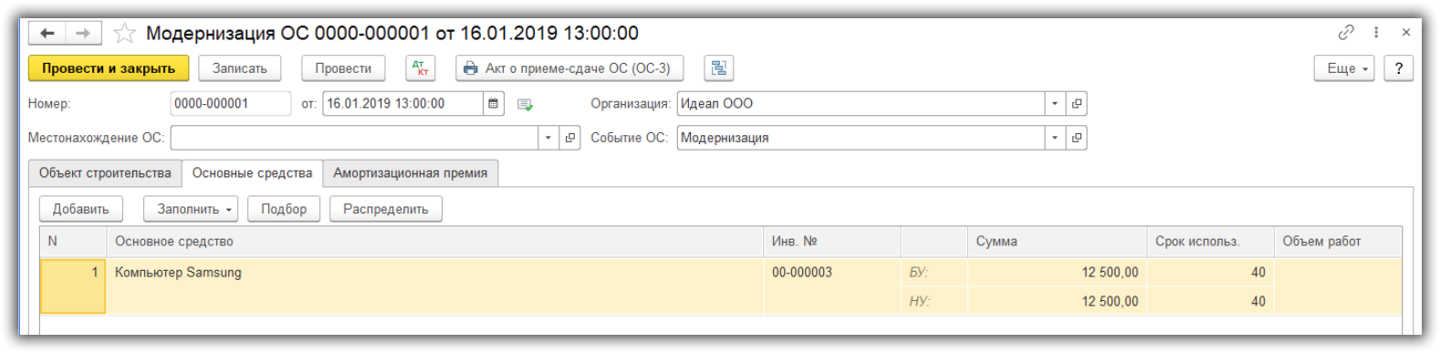Open help with the question mark
Viewport: 1440px width, 353px height.
[1398, 68]
